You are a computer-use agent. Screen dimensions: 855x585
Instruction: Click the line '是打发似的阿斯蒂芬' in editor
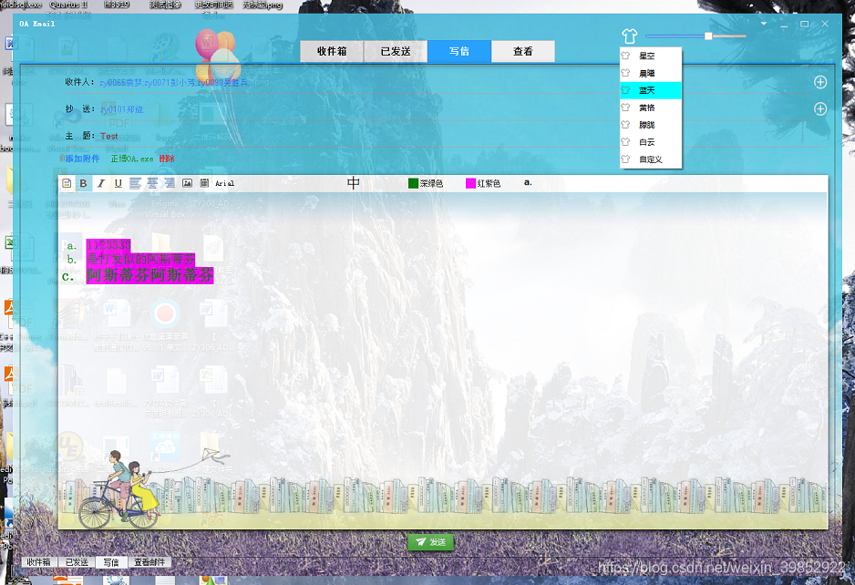coord(140,260)
